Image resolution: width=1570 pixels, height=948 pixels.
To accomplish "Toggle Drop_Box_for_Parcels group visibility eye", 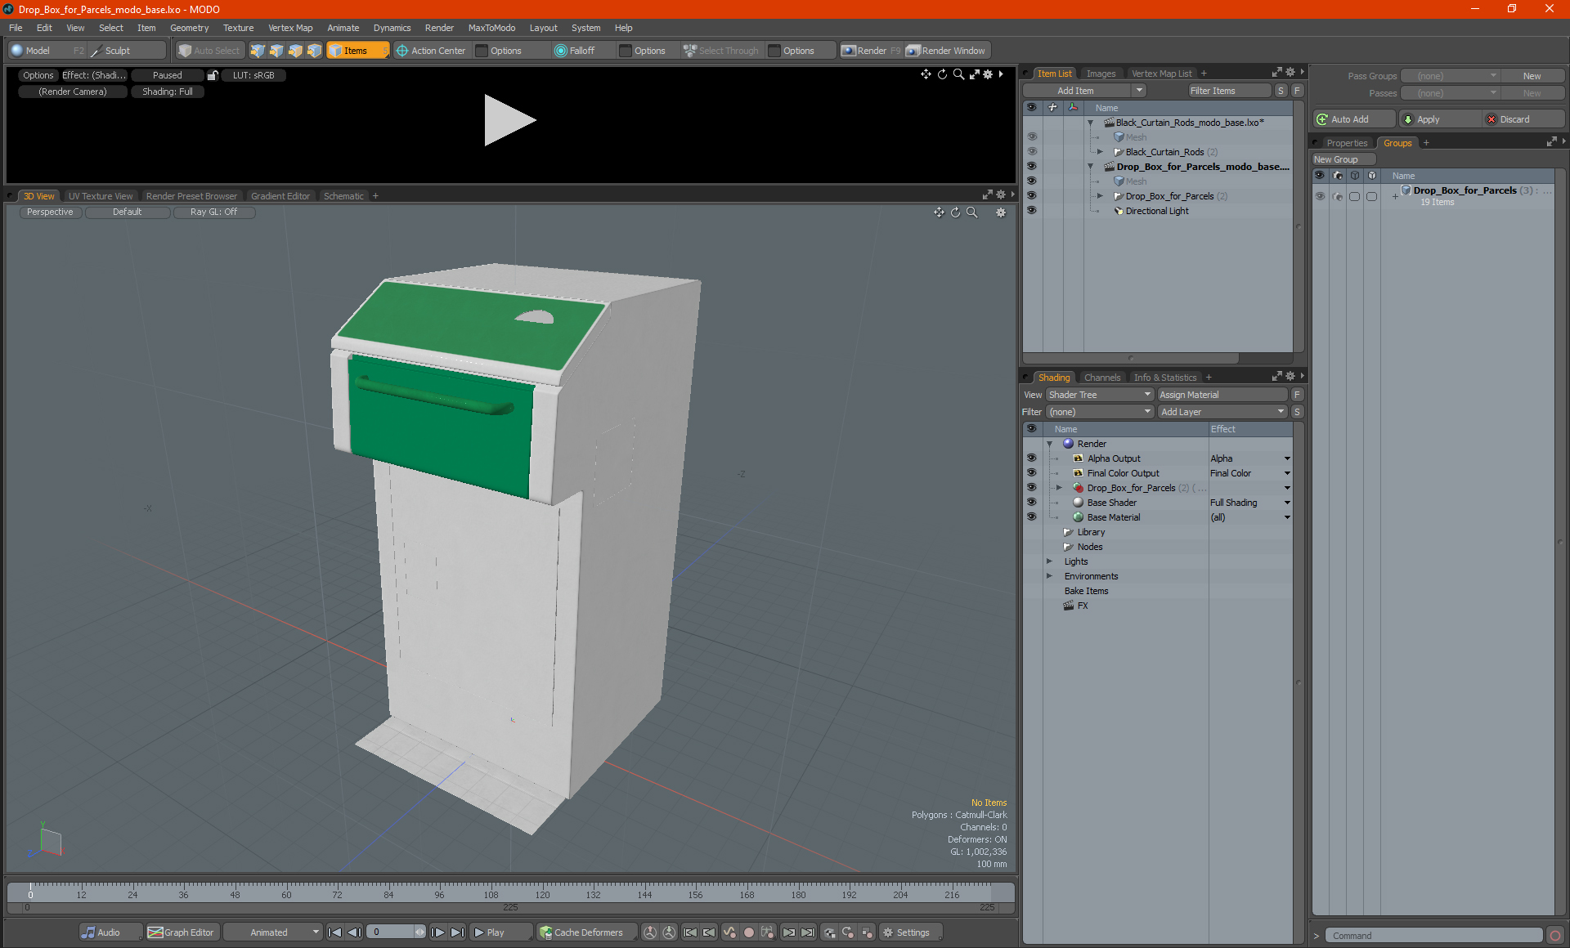I will click(1320, 196).
